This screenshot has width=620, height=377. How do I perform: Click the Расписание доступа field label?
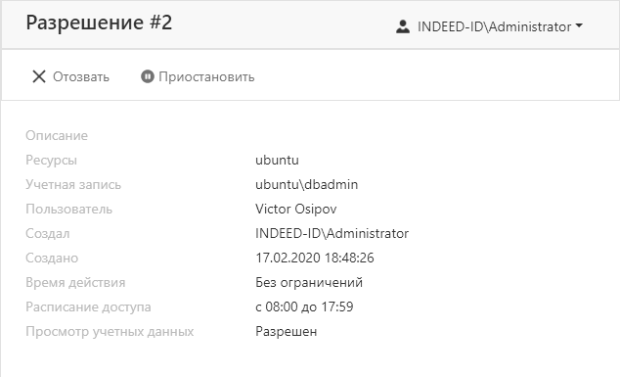88,307
